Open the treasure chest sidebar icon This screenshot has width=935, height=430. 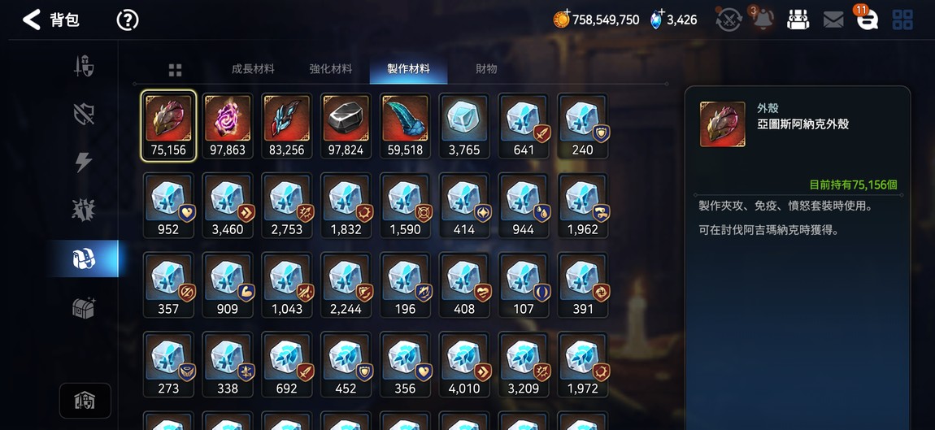click(84, 307)
